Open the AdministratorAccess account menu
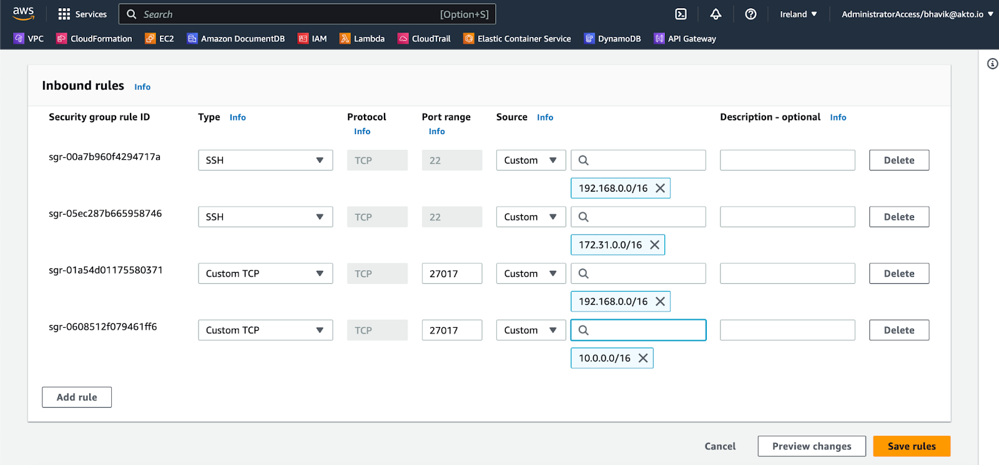Viewport: 999px width, 465px height. click(917, 14)
